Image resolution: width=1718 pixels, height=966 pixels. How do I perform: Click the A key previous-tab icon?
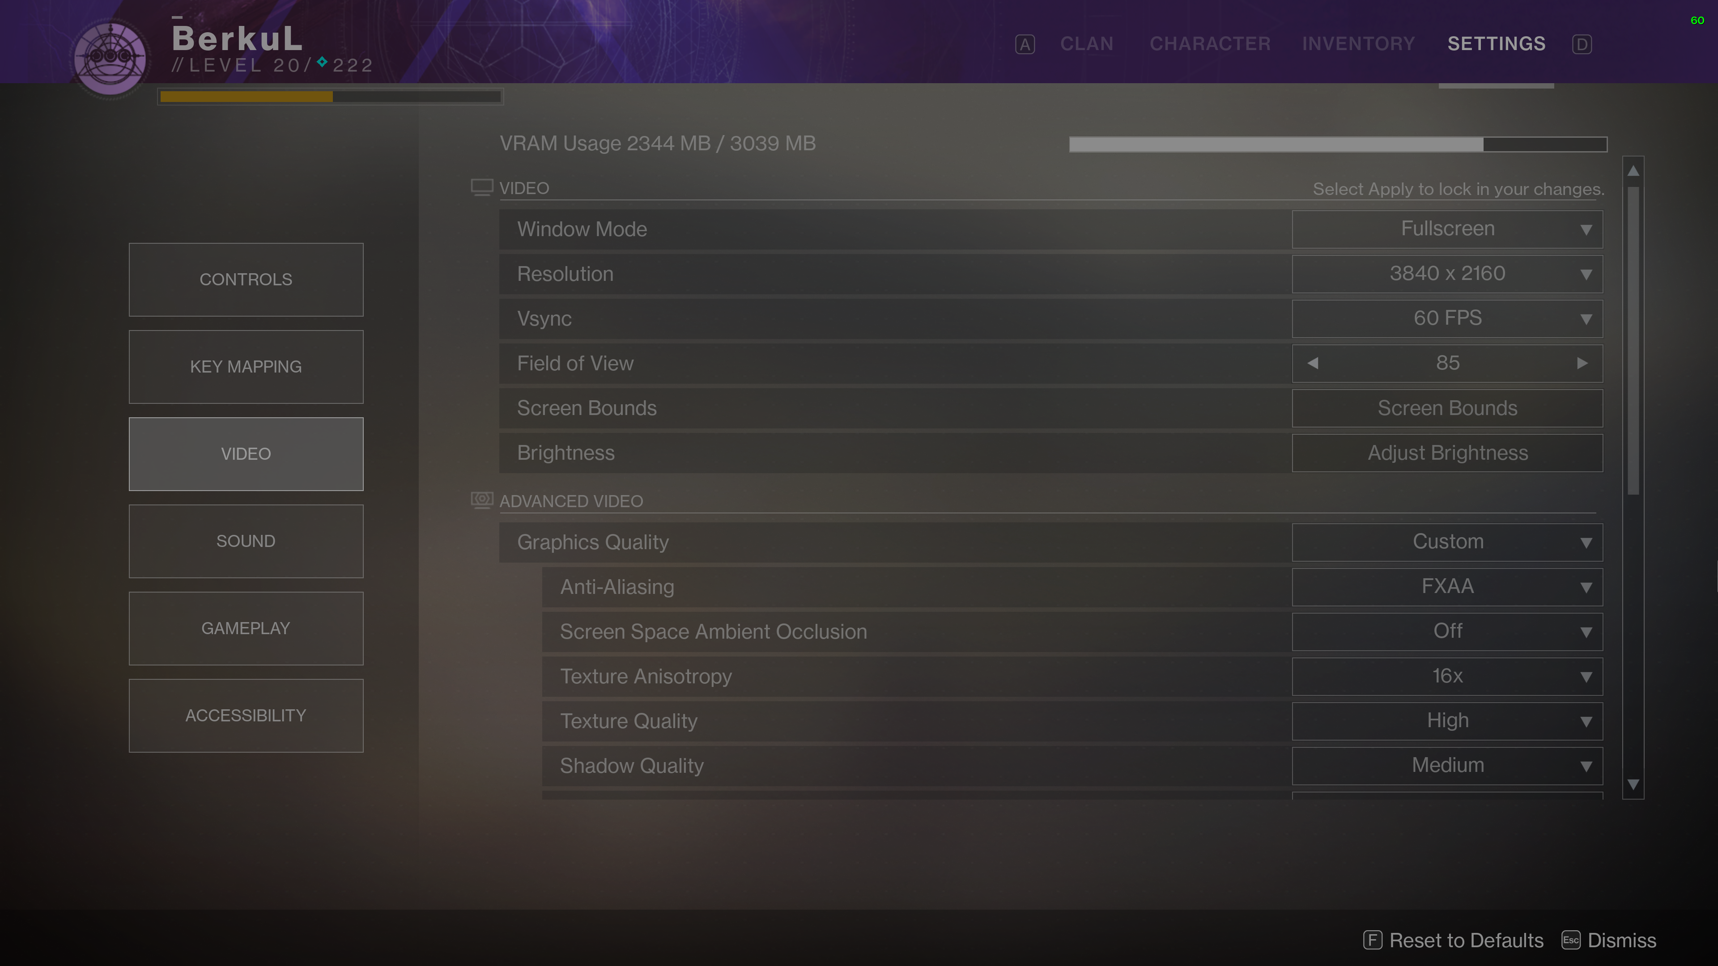1025,45
